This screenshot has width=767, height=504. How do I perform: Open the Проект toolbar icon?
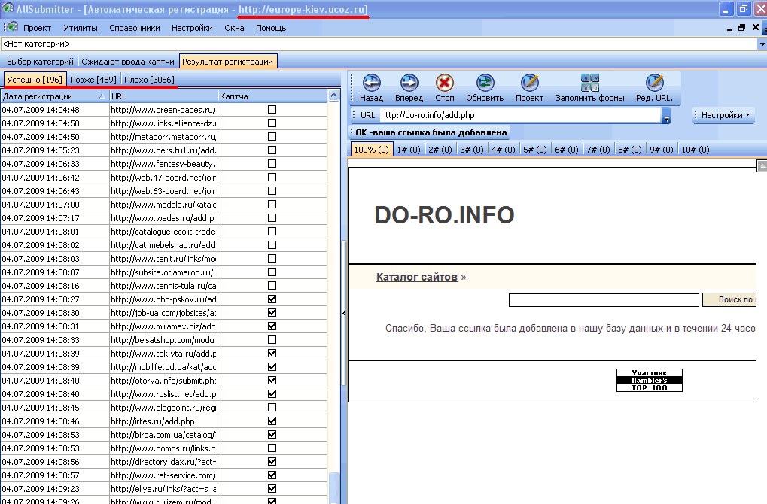point(530,83)
